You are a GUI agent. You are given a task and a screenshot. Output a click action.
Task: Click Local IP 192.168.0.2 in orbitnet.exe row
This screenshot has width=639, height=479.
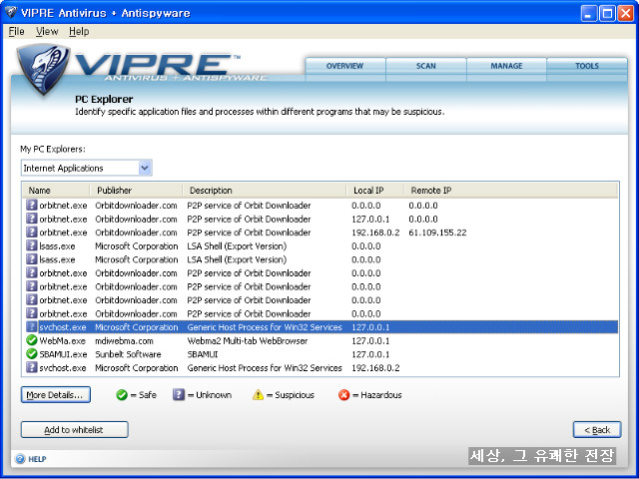tap(375, 233)
